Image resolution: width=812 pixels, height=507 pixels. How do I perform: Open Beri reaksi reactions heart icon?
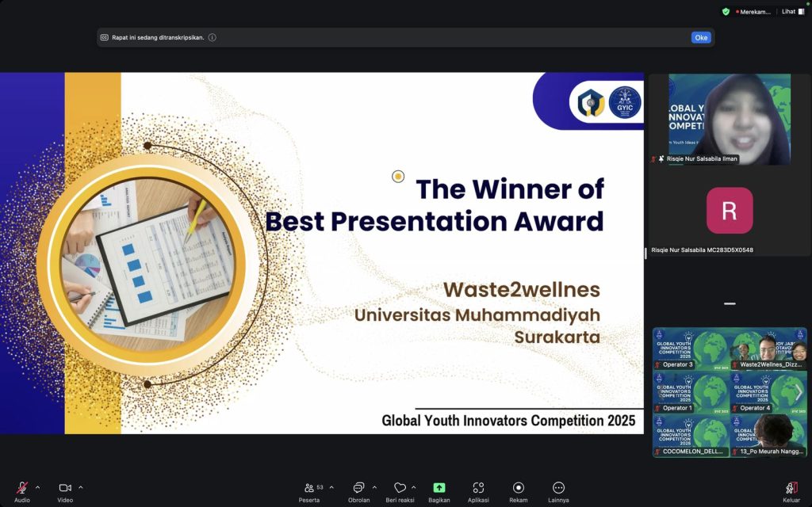pos(400,488)
